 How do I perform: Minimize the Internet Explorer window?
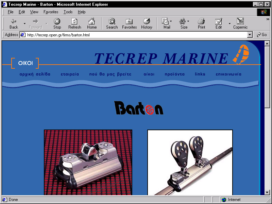(255, 4)
